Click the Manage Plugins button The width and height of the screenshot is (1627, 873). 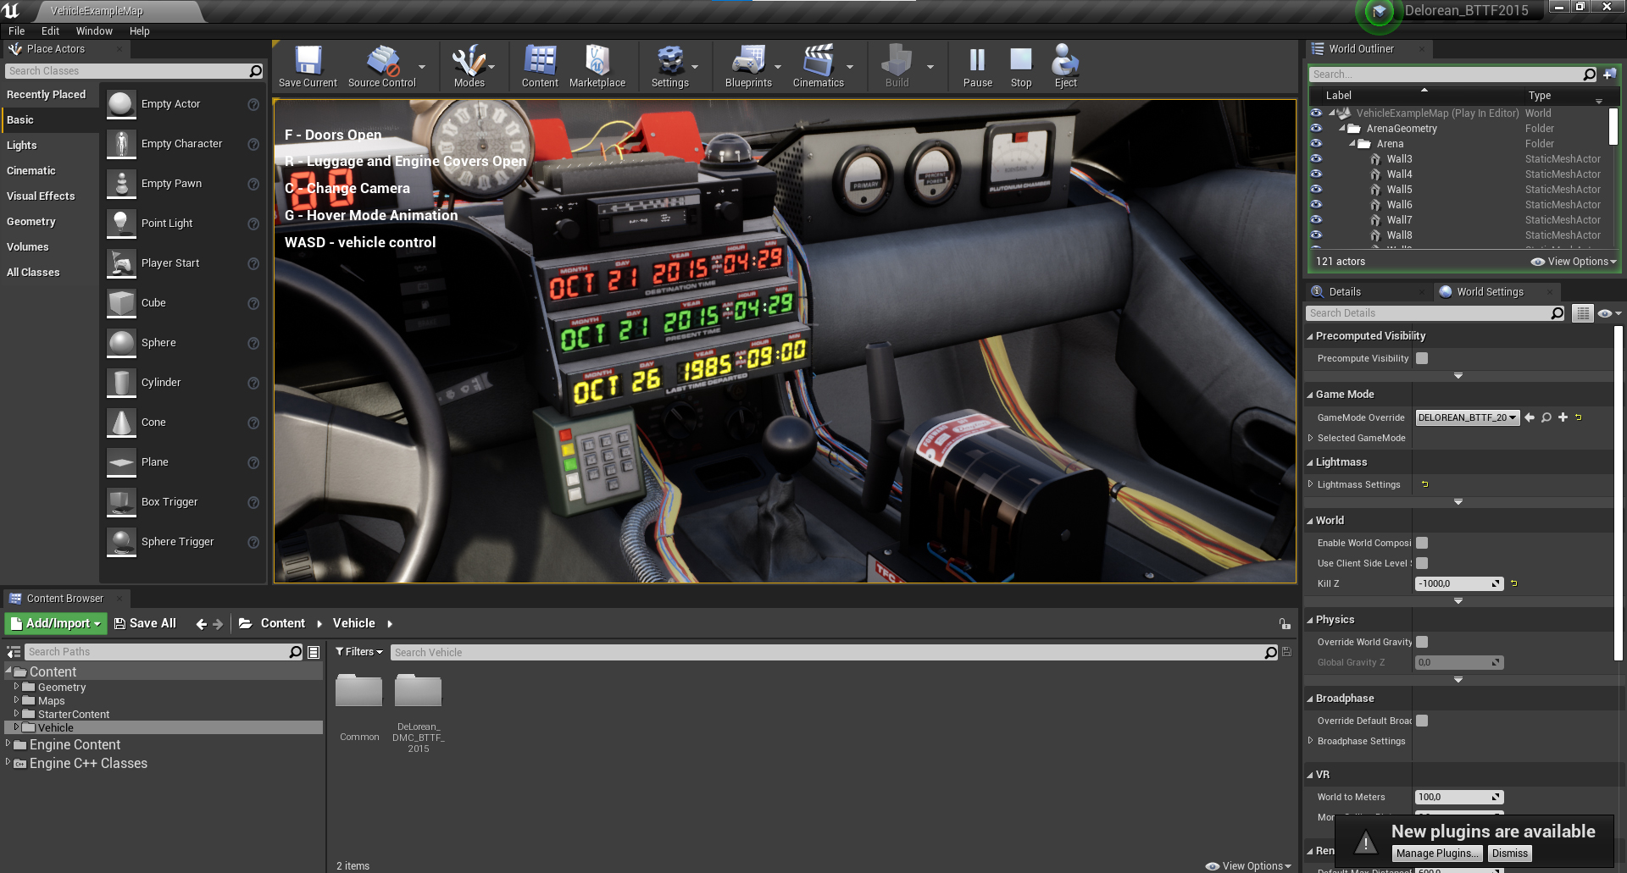(1438, 854)
